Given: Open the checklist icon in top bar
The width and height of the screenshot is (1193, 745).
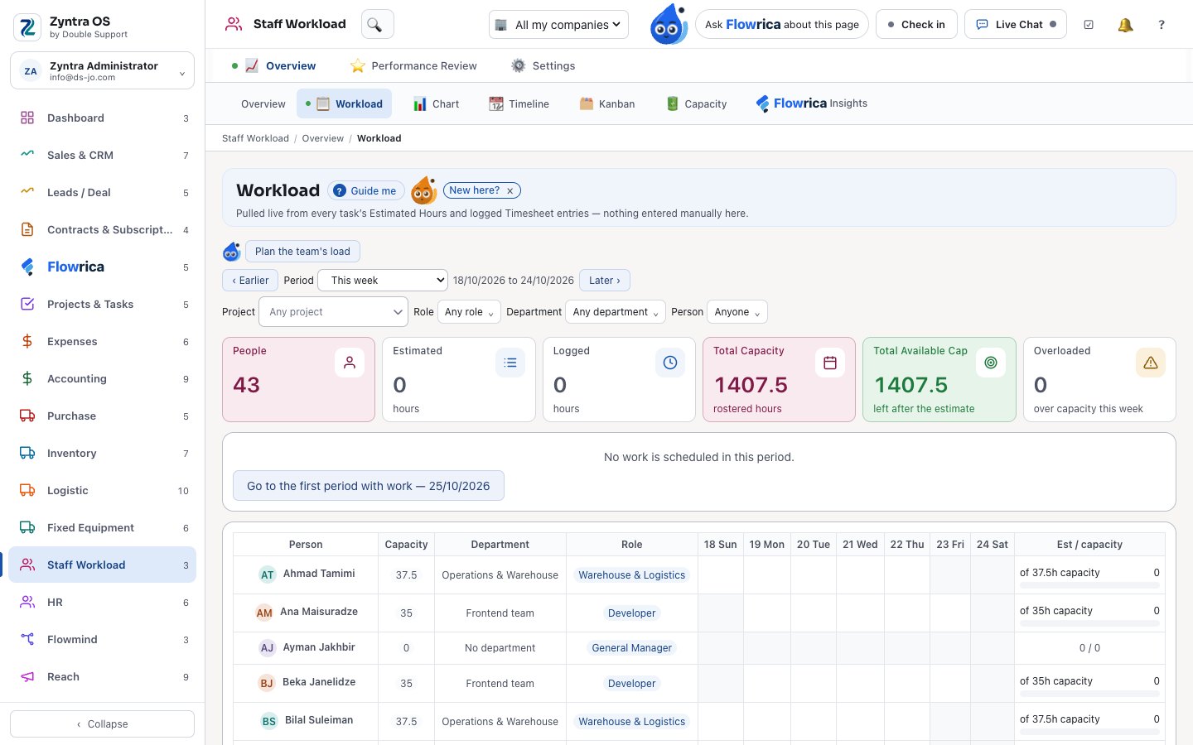Looking at the screenshot, I should [x=1089, y=25].
